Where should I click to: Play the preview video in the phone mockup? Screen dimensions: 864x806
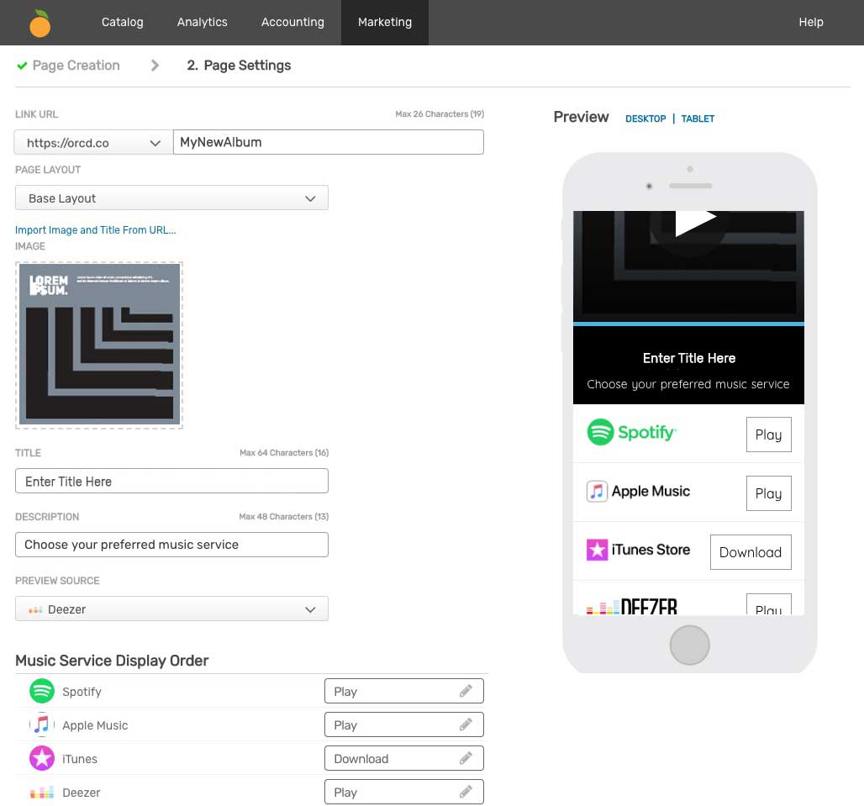click(695, 223)
